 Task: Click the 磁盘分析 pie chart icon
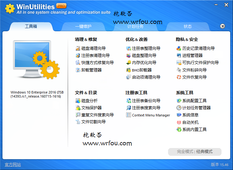pos(78,101)
